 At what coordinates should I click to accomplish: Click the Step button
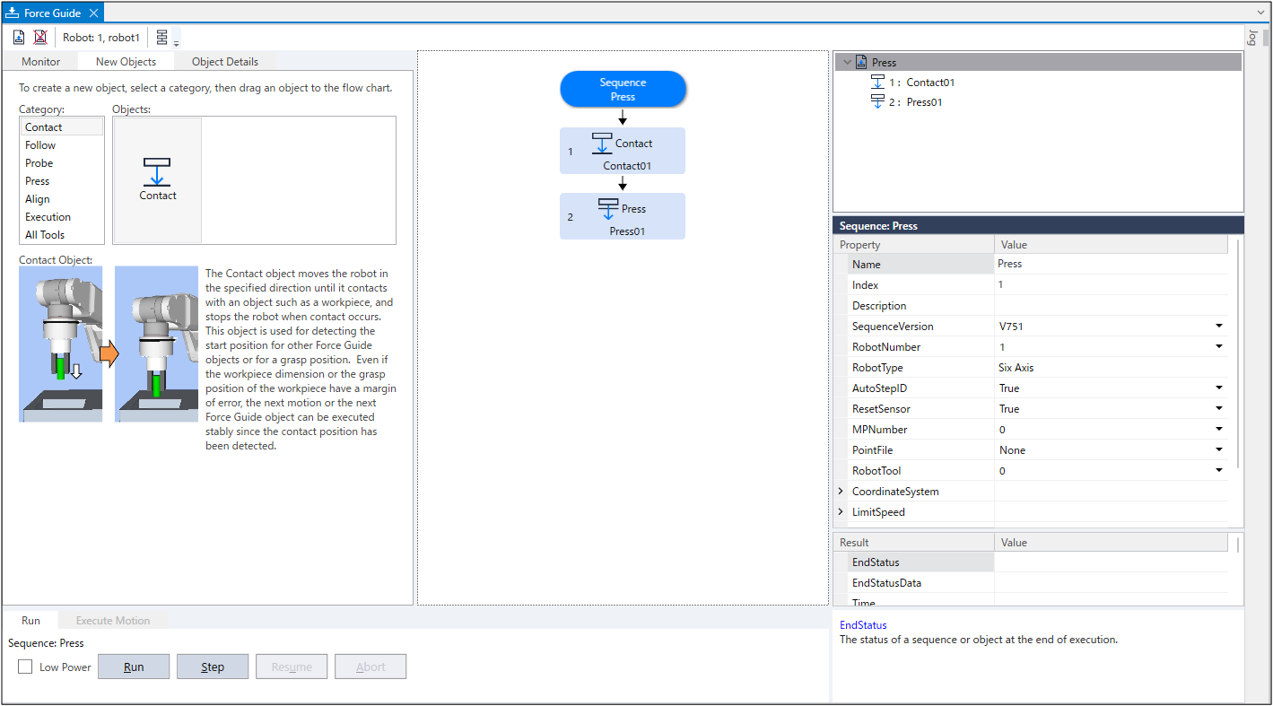click(x=213, y=667)
